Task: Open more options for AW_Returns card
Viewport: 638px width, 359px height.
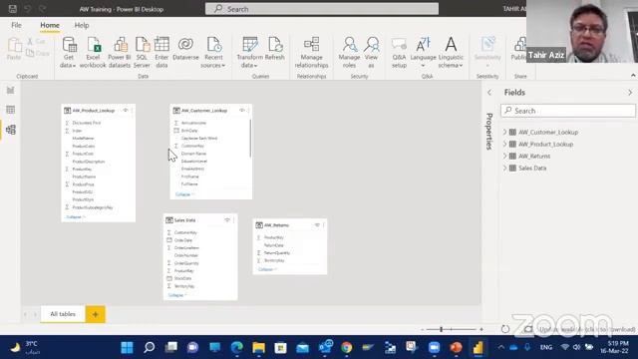Action: [x=324, y=225]
